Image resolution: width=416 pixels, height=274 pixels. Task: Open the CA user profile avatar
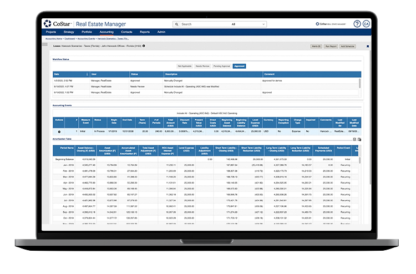pos(366,24)
